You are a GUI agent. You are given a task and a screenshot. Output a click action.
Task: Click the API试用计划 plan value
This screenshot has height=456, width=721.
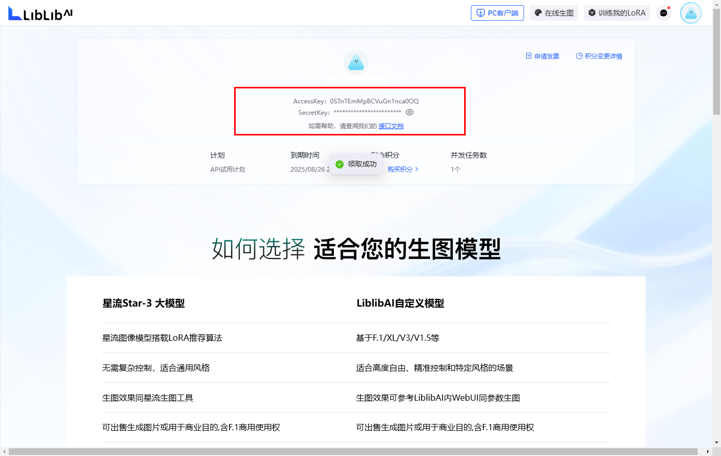[227, 169]
